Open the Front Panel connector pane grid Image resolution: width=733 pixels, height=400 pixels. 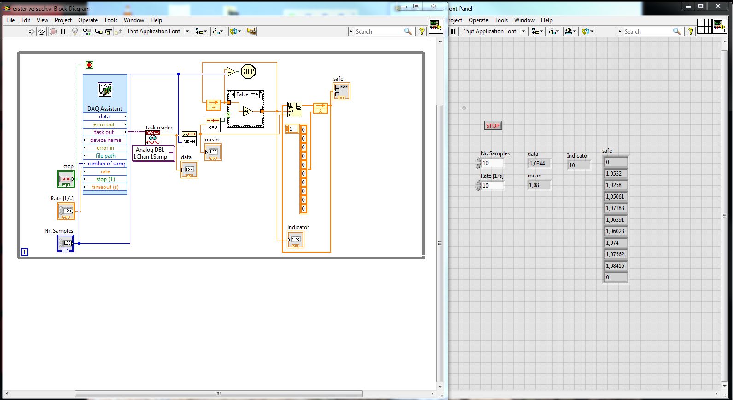(x=704, y=26)
